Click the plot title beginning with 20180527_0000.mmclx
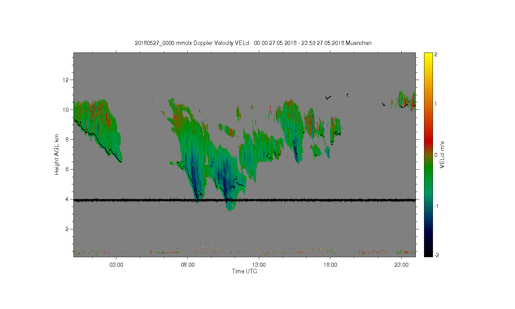This screenshot has width=515, height=309. [x=253, y=43]
